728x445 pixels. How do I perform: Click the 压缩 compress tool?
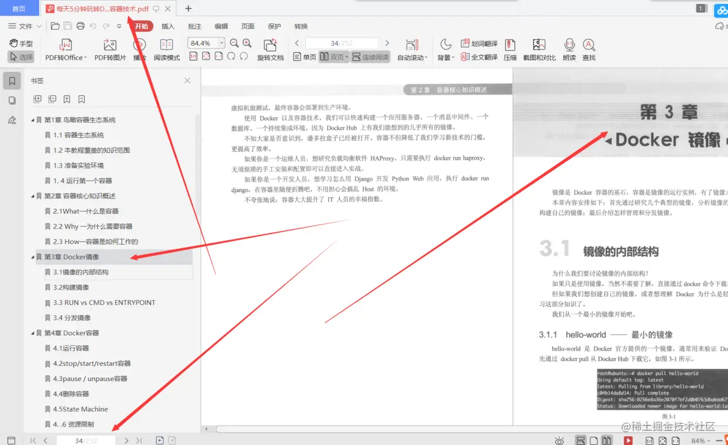click(510, 50)
